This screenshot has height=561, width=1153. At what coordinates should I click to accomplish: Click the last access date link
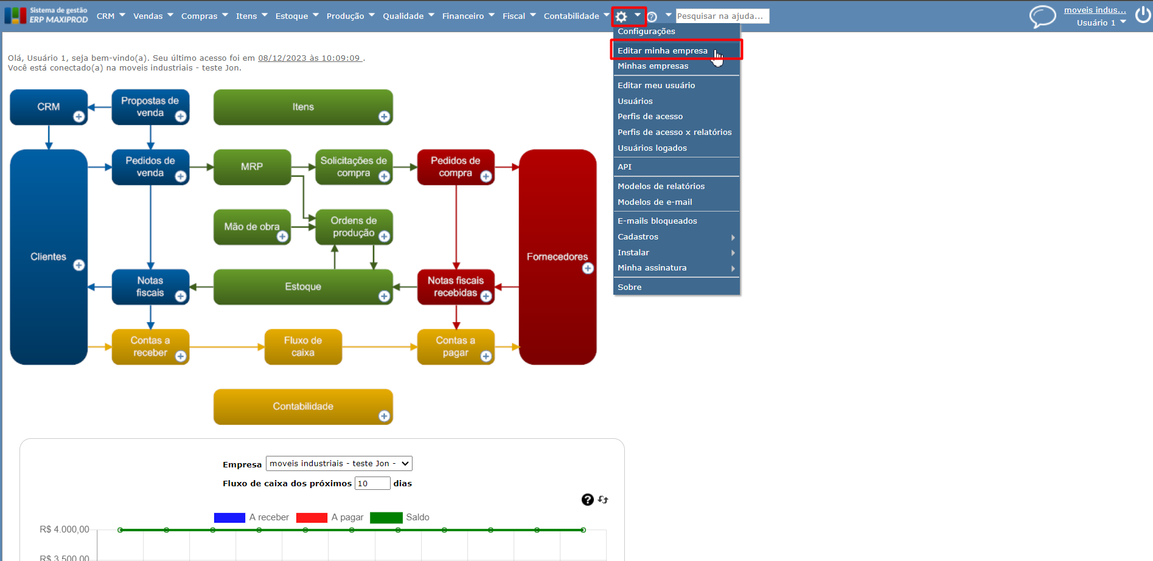[x=310, y=58]
